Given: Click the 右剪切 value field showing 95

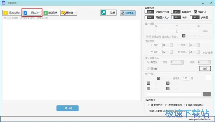Looking at the screenshot, I should [x=193, y=52].
